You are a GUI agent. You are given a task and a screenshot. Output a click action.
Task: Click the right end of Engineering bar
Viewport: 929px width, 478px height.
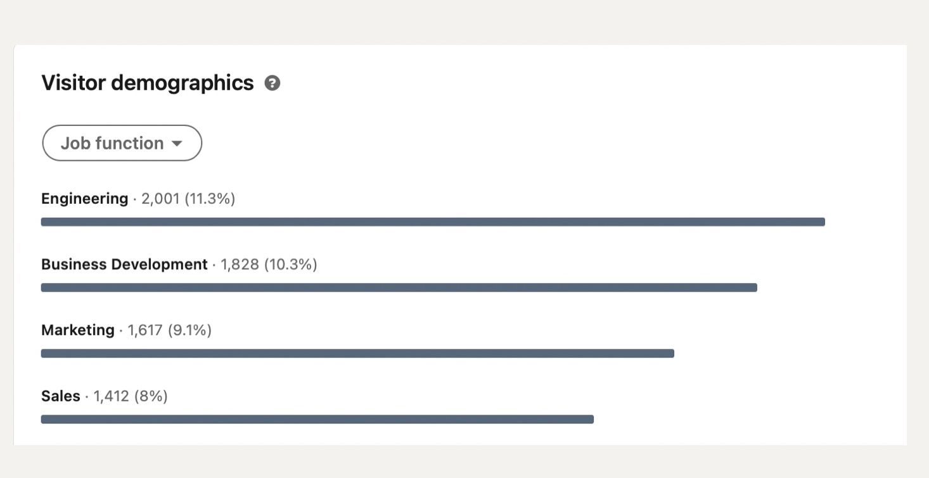tap(821, 222)
